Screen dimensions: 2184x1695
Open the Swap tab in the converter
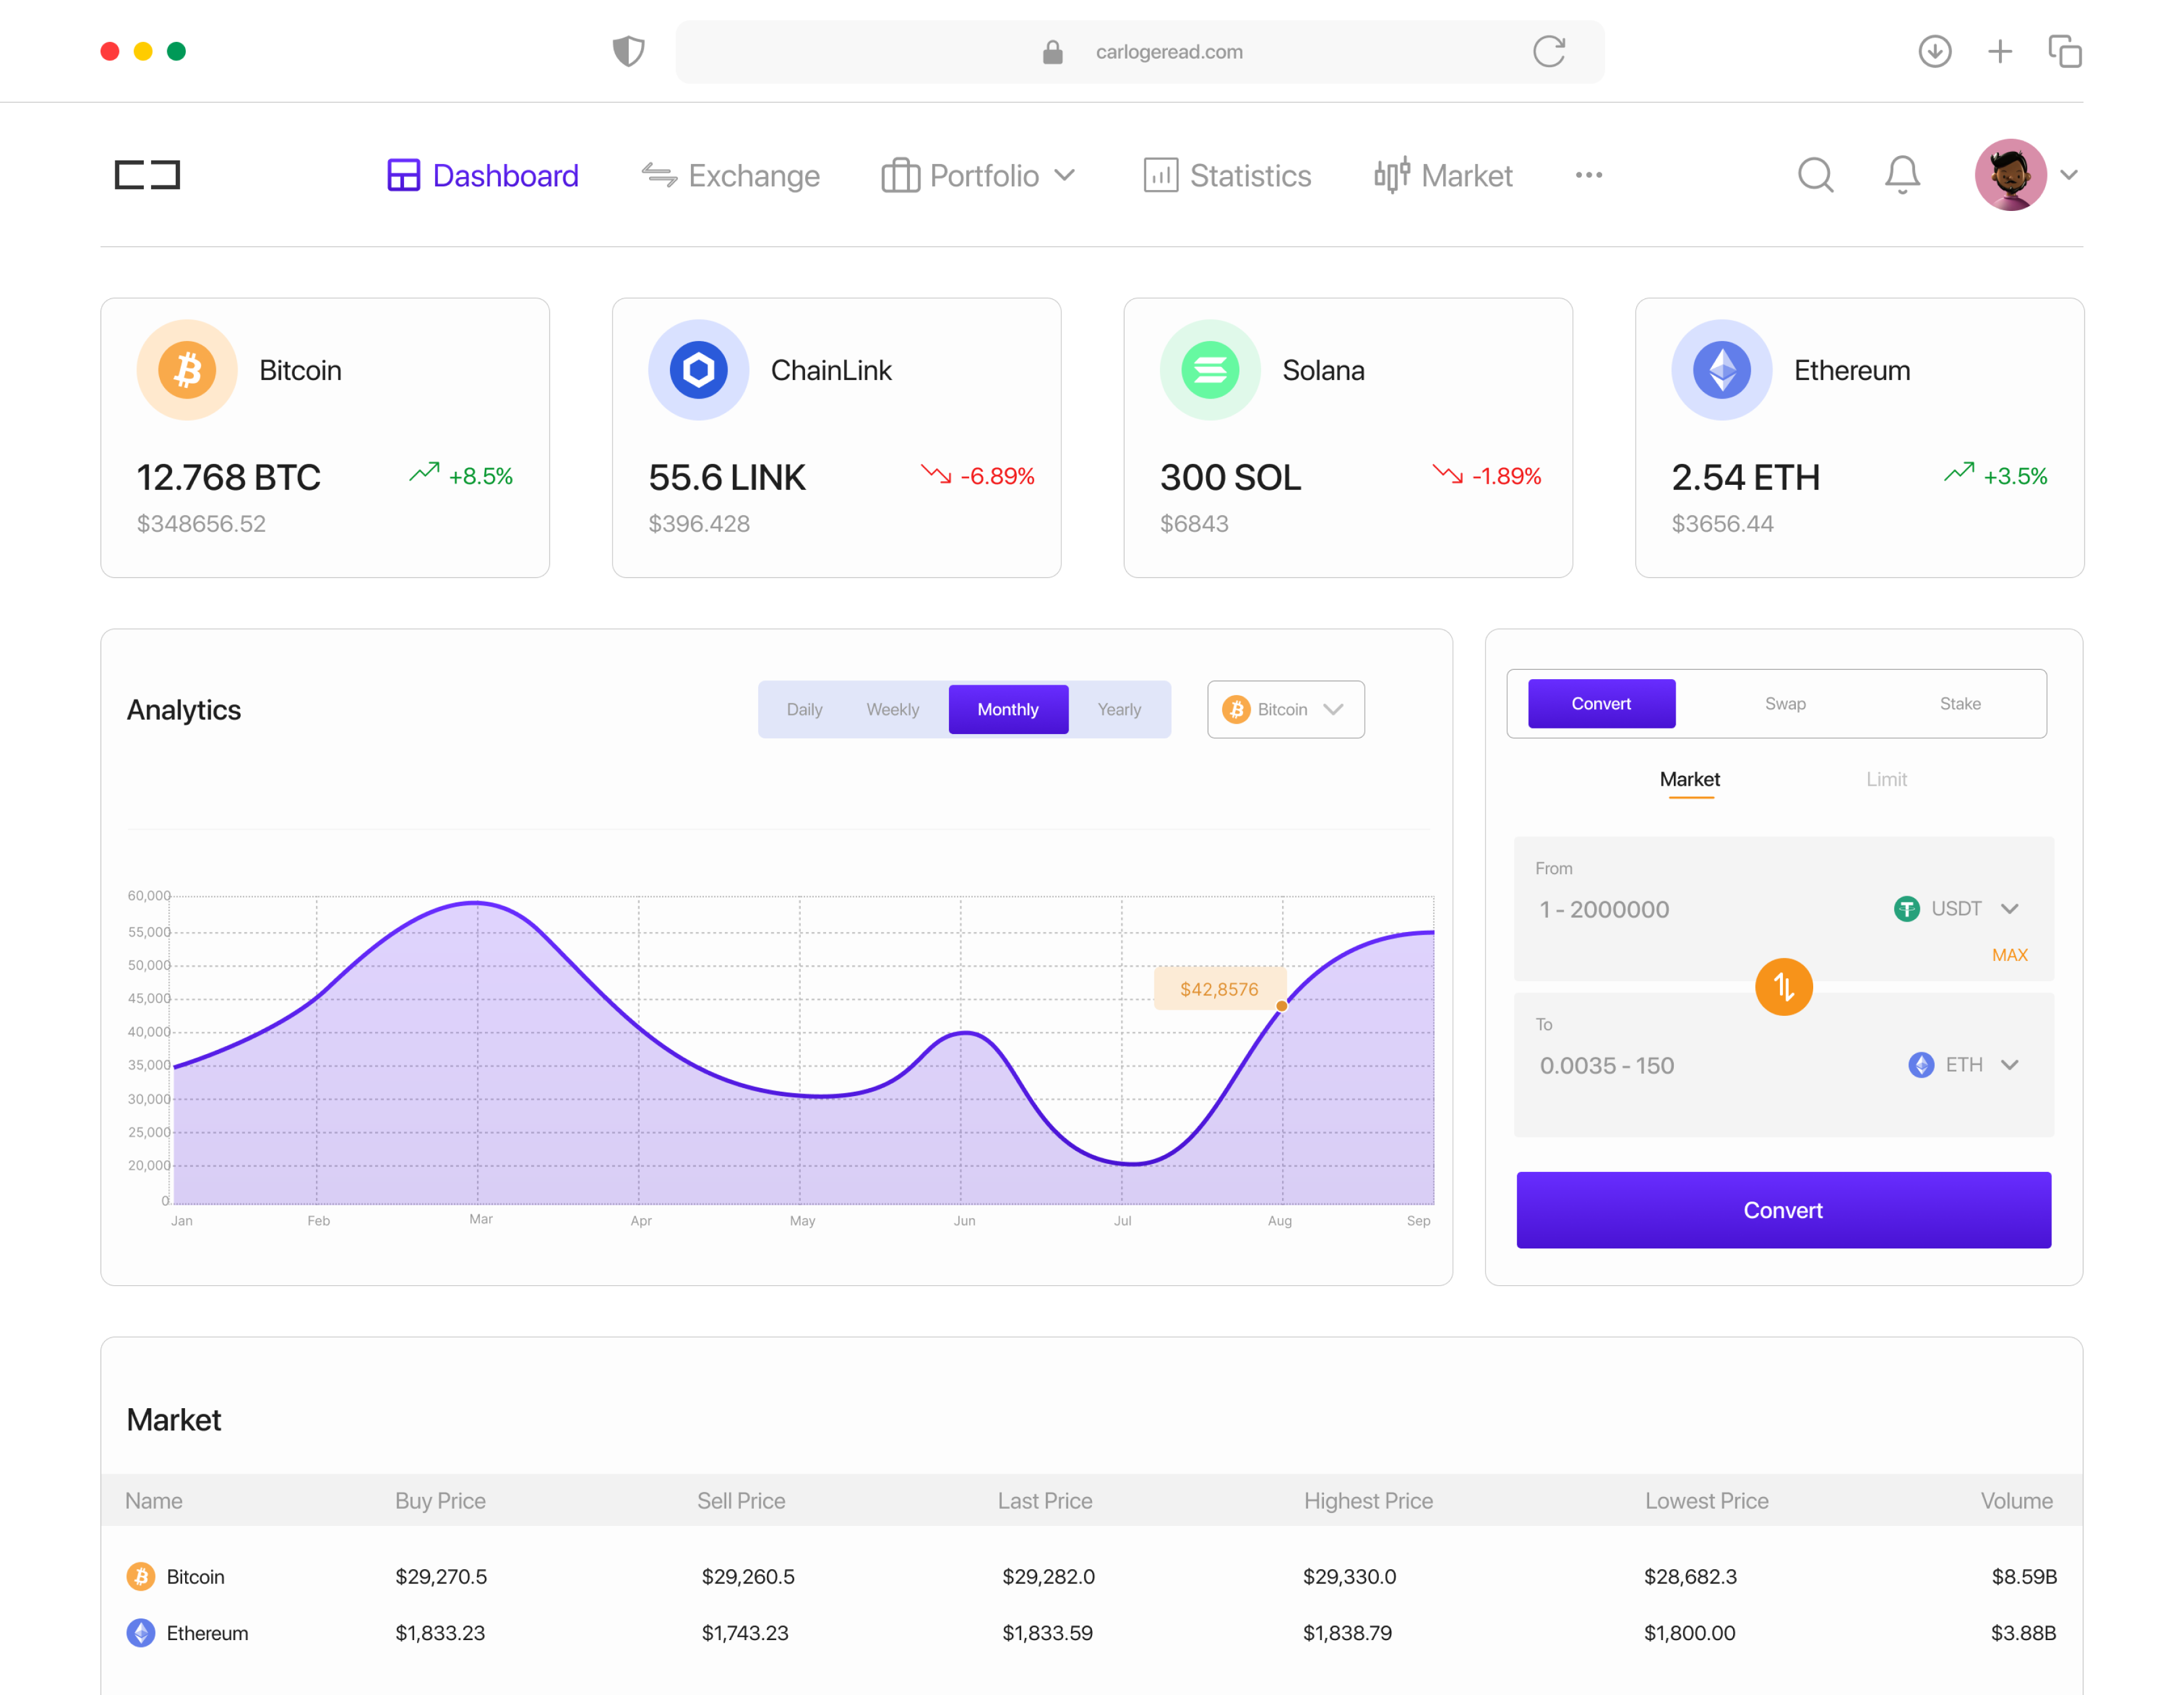coord(1785,703)
